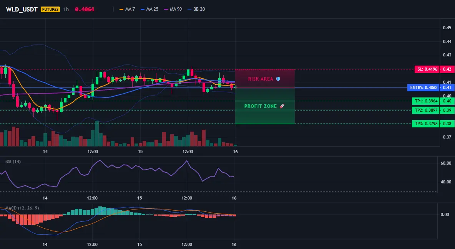Toggle the MA 99 legend entry
455x249 pixels.
click(x=173, y=9)
